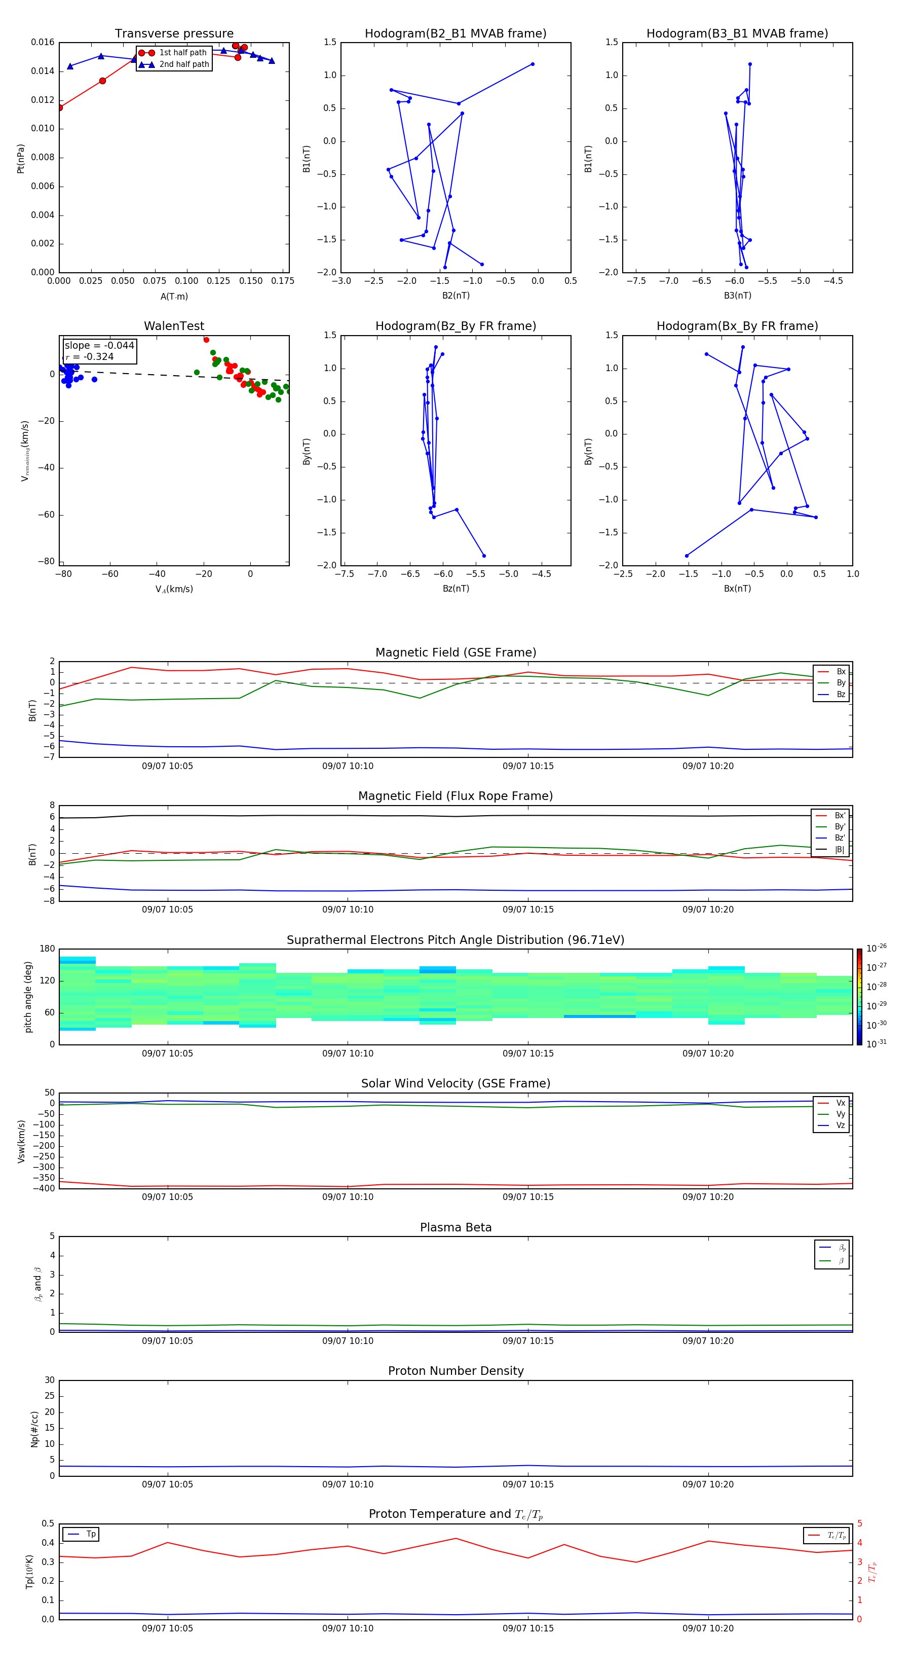
Task: Select the βp legend entry
Action: [x=832, y=1248]
